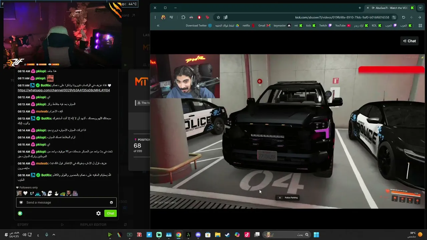Reload the Kick page in the browser
427x240 pixels.
click(x=404, y=17)
